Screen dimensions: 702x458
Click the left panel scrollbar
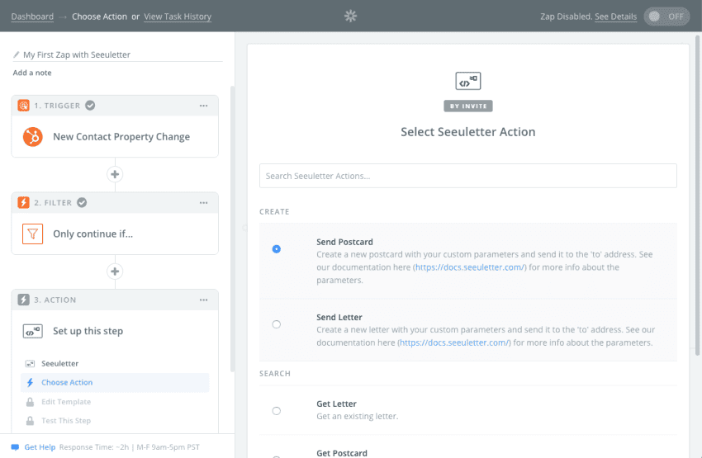point(232,228)
